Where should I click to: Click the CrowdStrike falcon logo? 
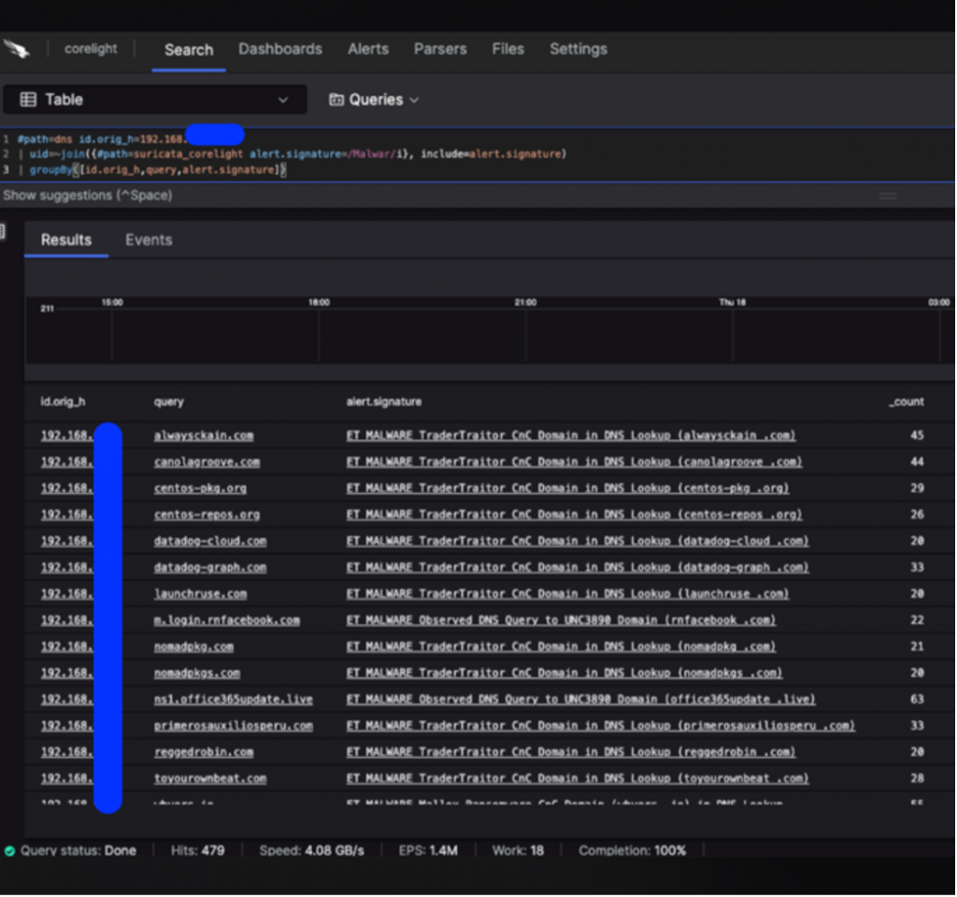[x=17, y=50]
